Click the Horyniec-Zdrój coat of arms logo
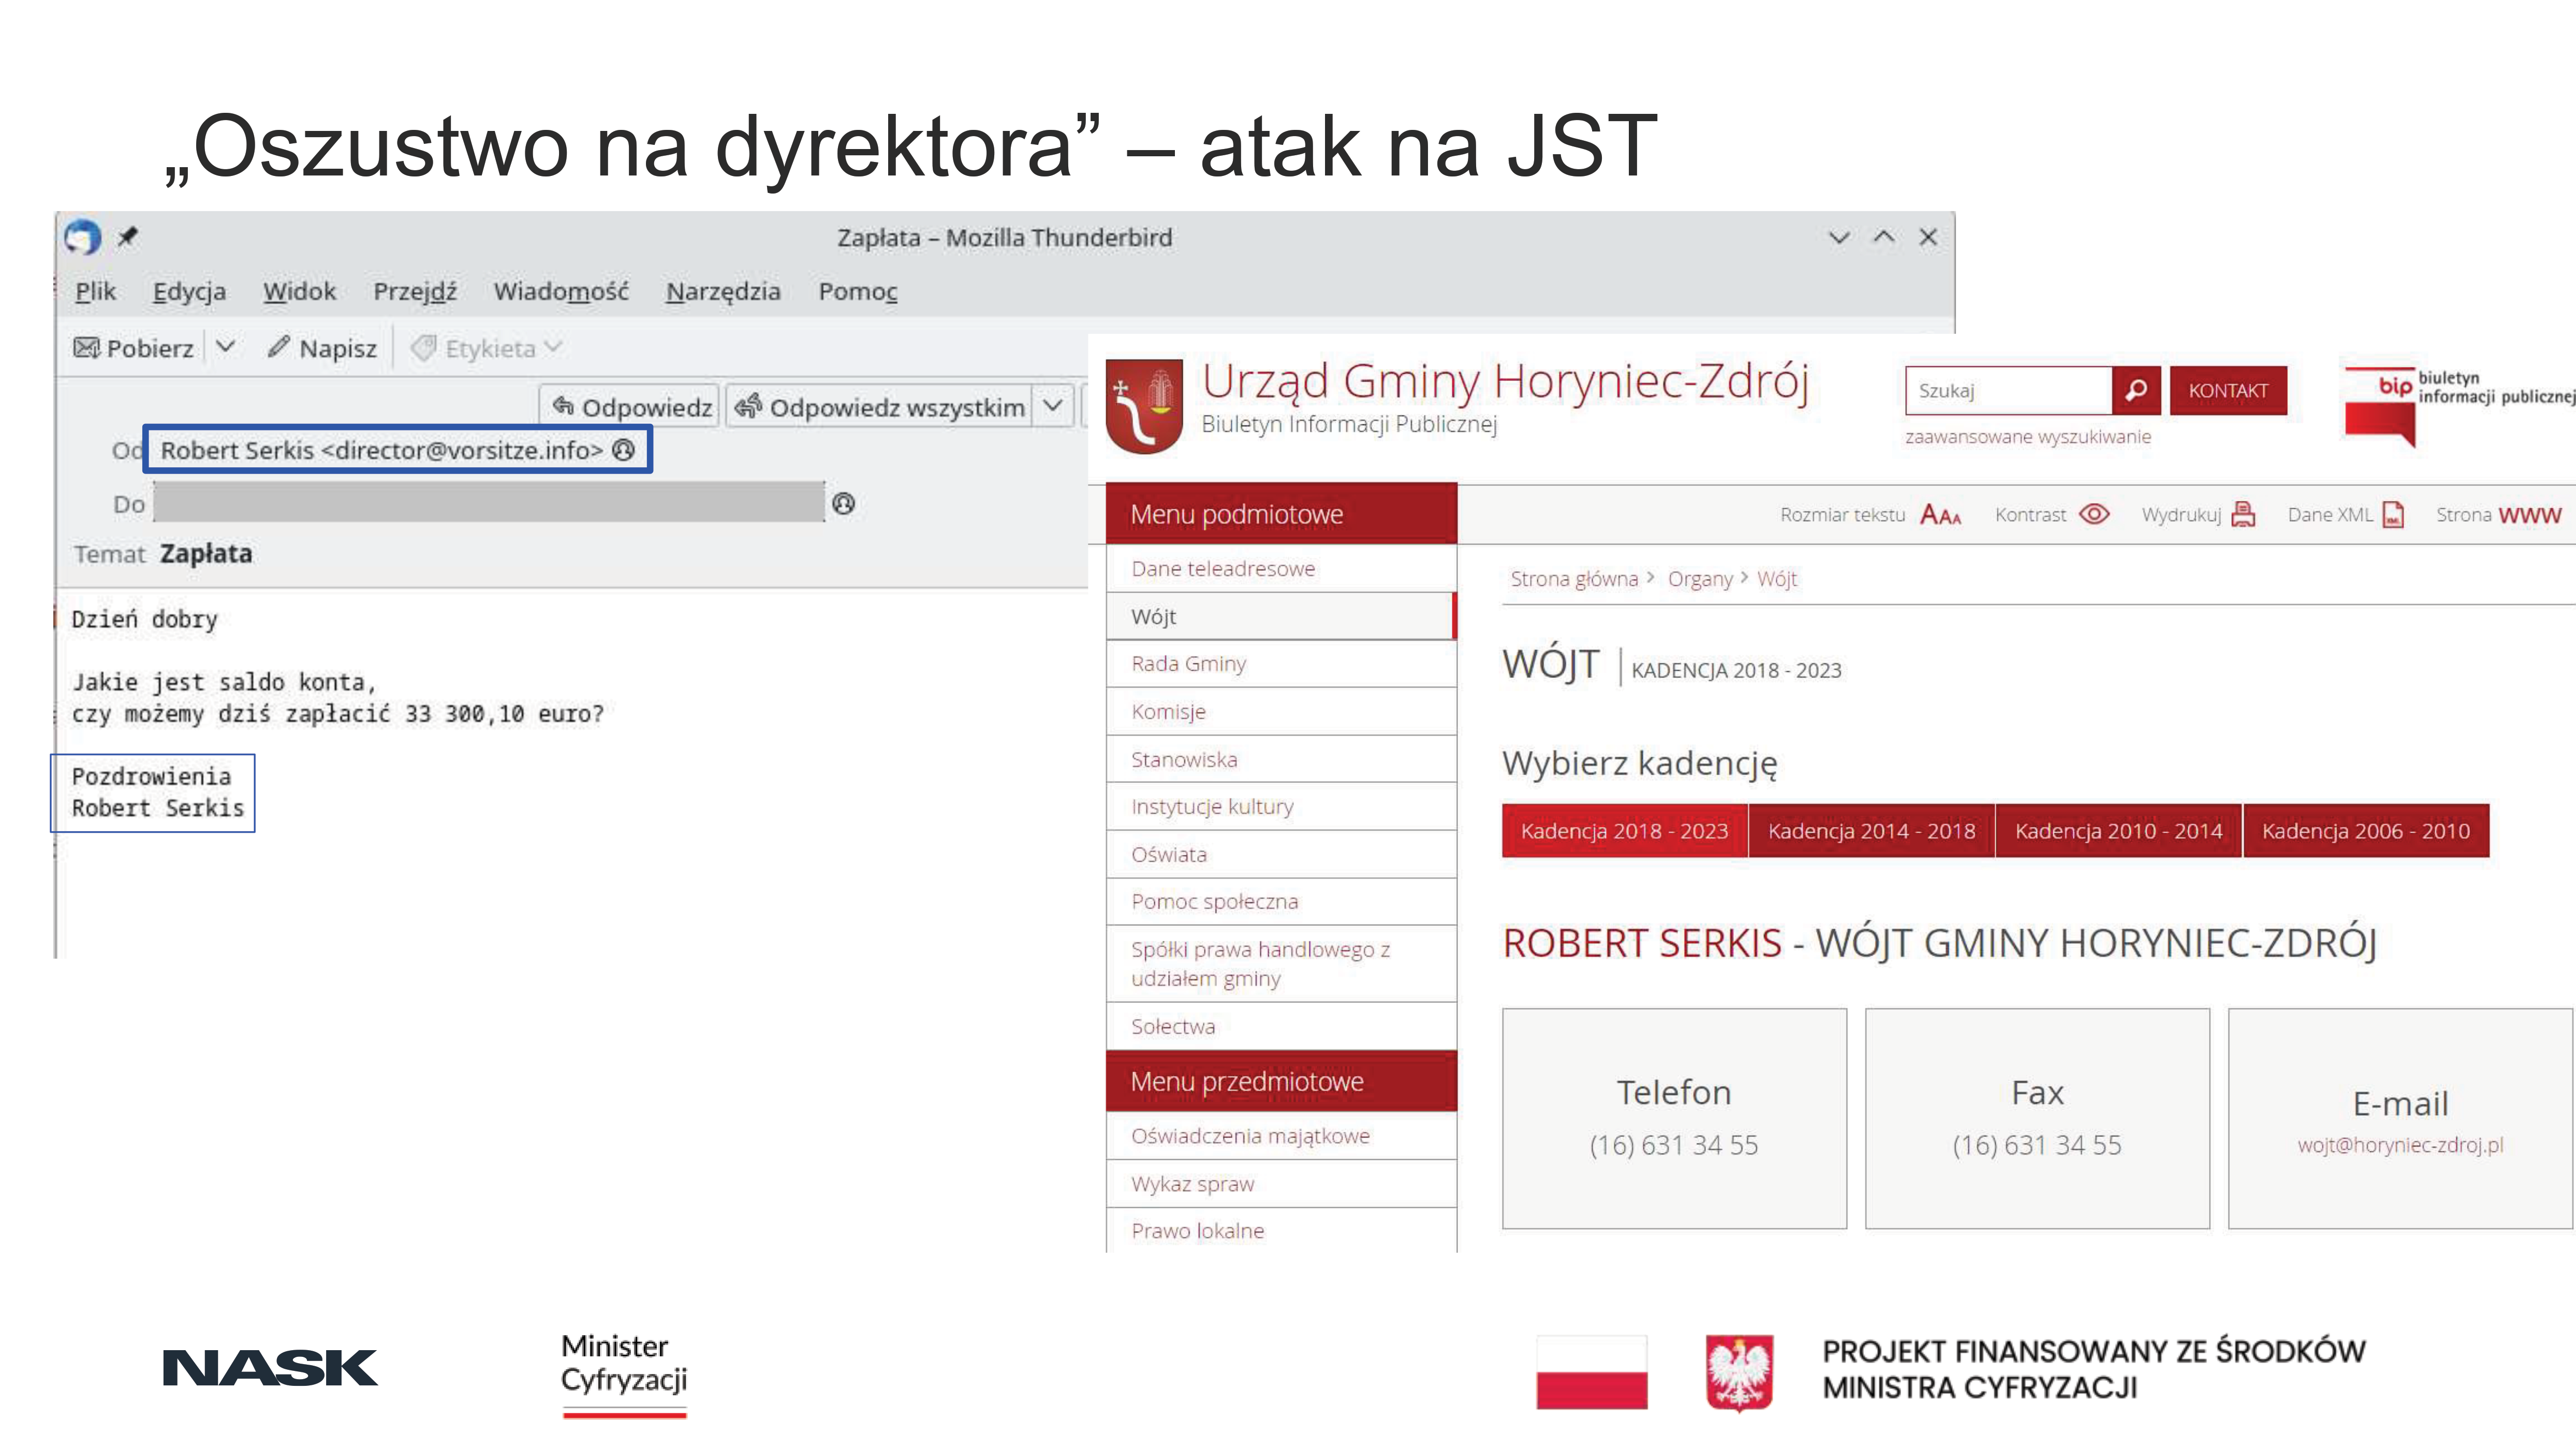The image size is (2576, 1449). click(1144, 405)
